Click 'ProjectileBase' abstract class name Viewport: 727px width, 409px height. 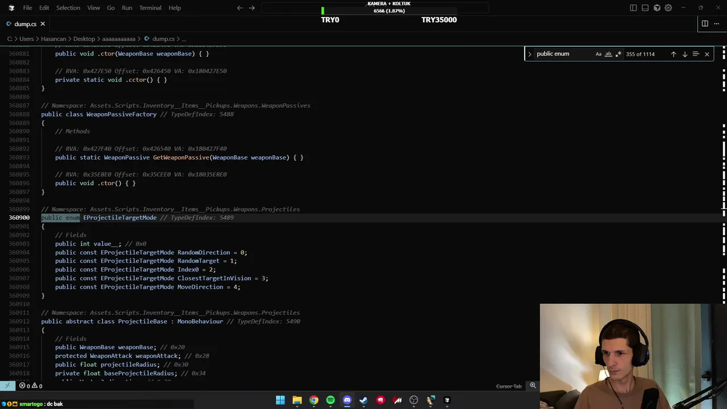pos(143,322)
